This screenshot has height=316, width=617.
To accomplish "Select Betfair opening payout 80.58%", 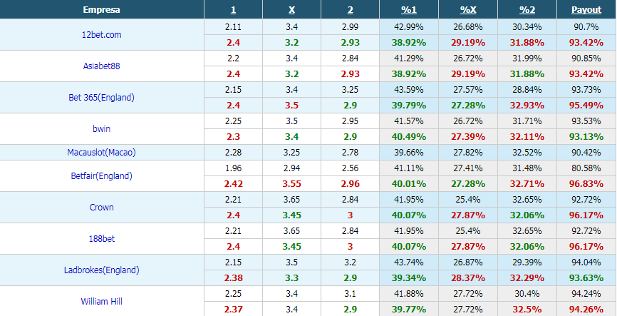I will (586, 168).
